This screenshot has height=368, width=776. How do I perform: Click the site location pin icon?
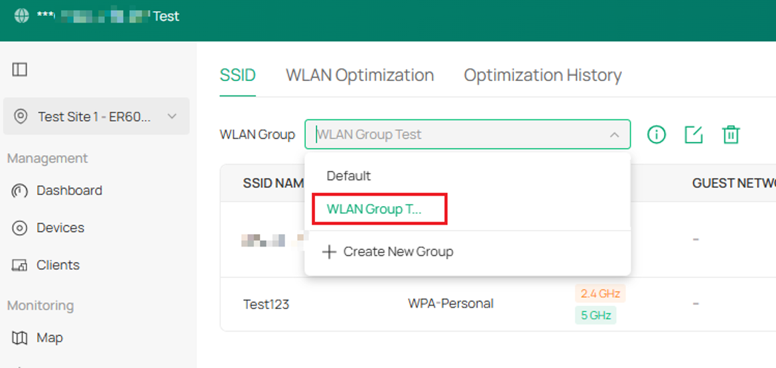pyautogui.click(x=21, y=117)
